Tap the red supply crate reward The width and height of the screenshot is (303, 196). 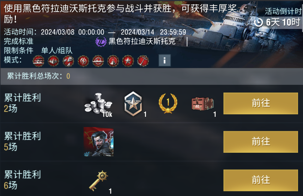click(x=203, y=104)
